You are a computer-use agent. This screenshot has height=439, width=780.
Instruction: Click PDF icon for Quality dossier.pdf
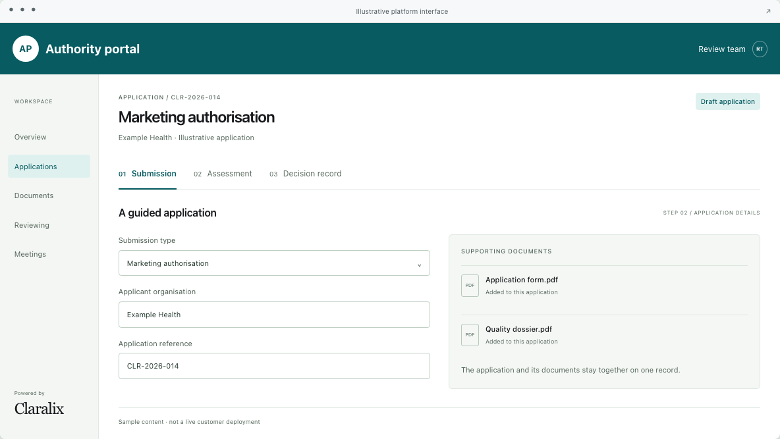tap(470, 334)
